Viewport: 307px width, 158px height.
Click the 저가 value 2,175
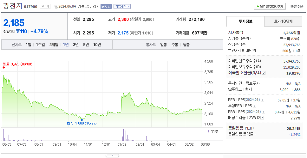123,33
